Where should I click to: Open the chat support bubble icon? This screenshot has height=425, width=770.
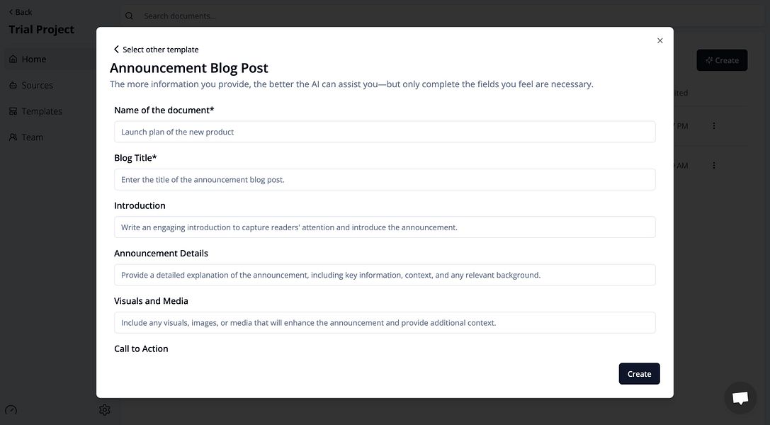[x=740, y=397]
